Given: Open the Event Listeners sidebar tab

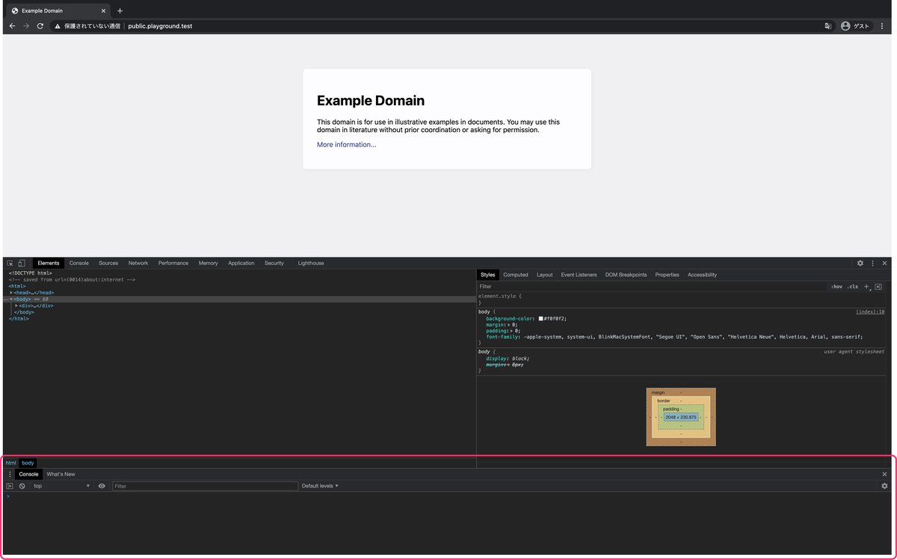Looking at the screenshot, I should (x=579, y=275).
